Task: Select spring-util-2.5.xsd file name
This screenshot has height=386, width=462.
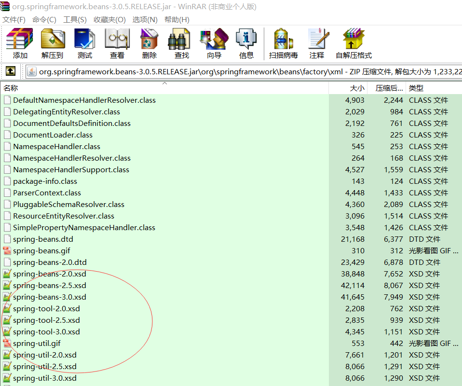Action: 45,367
